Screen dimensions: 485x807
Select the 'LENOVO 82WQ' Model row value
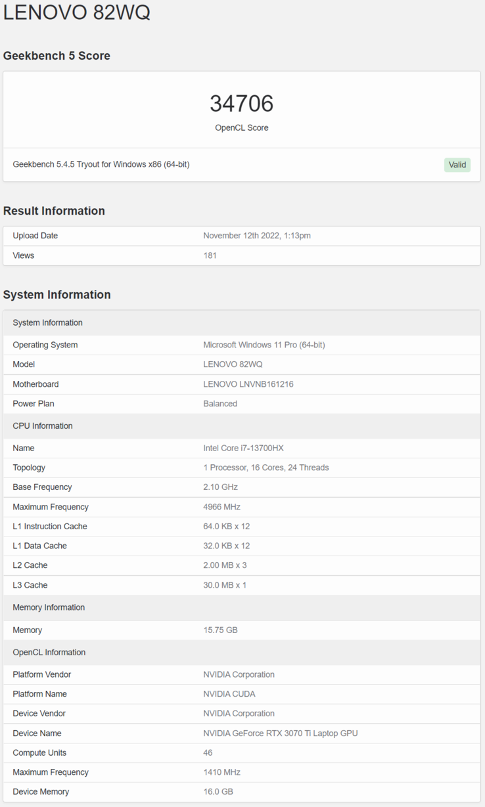tap(233, 364)
